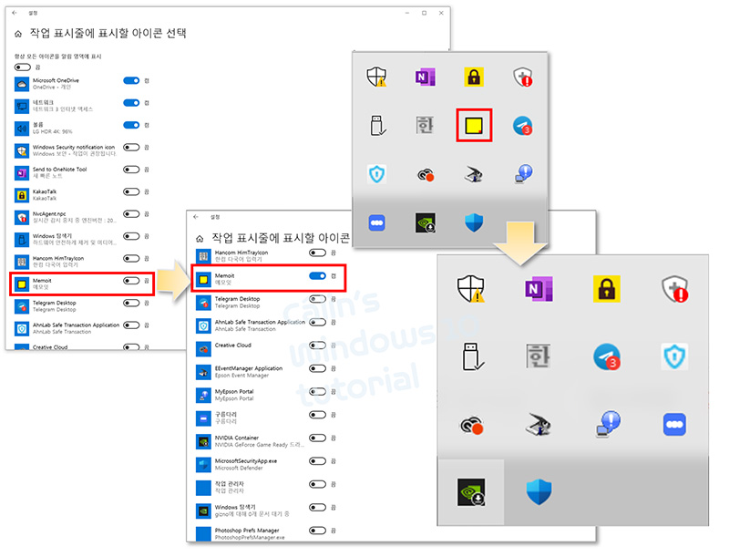Click Creative Cloud icon in lower tray popup
This screenshot has height=557, width=729.
tap(471, 425)
